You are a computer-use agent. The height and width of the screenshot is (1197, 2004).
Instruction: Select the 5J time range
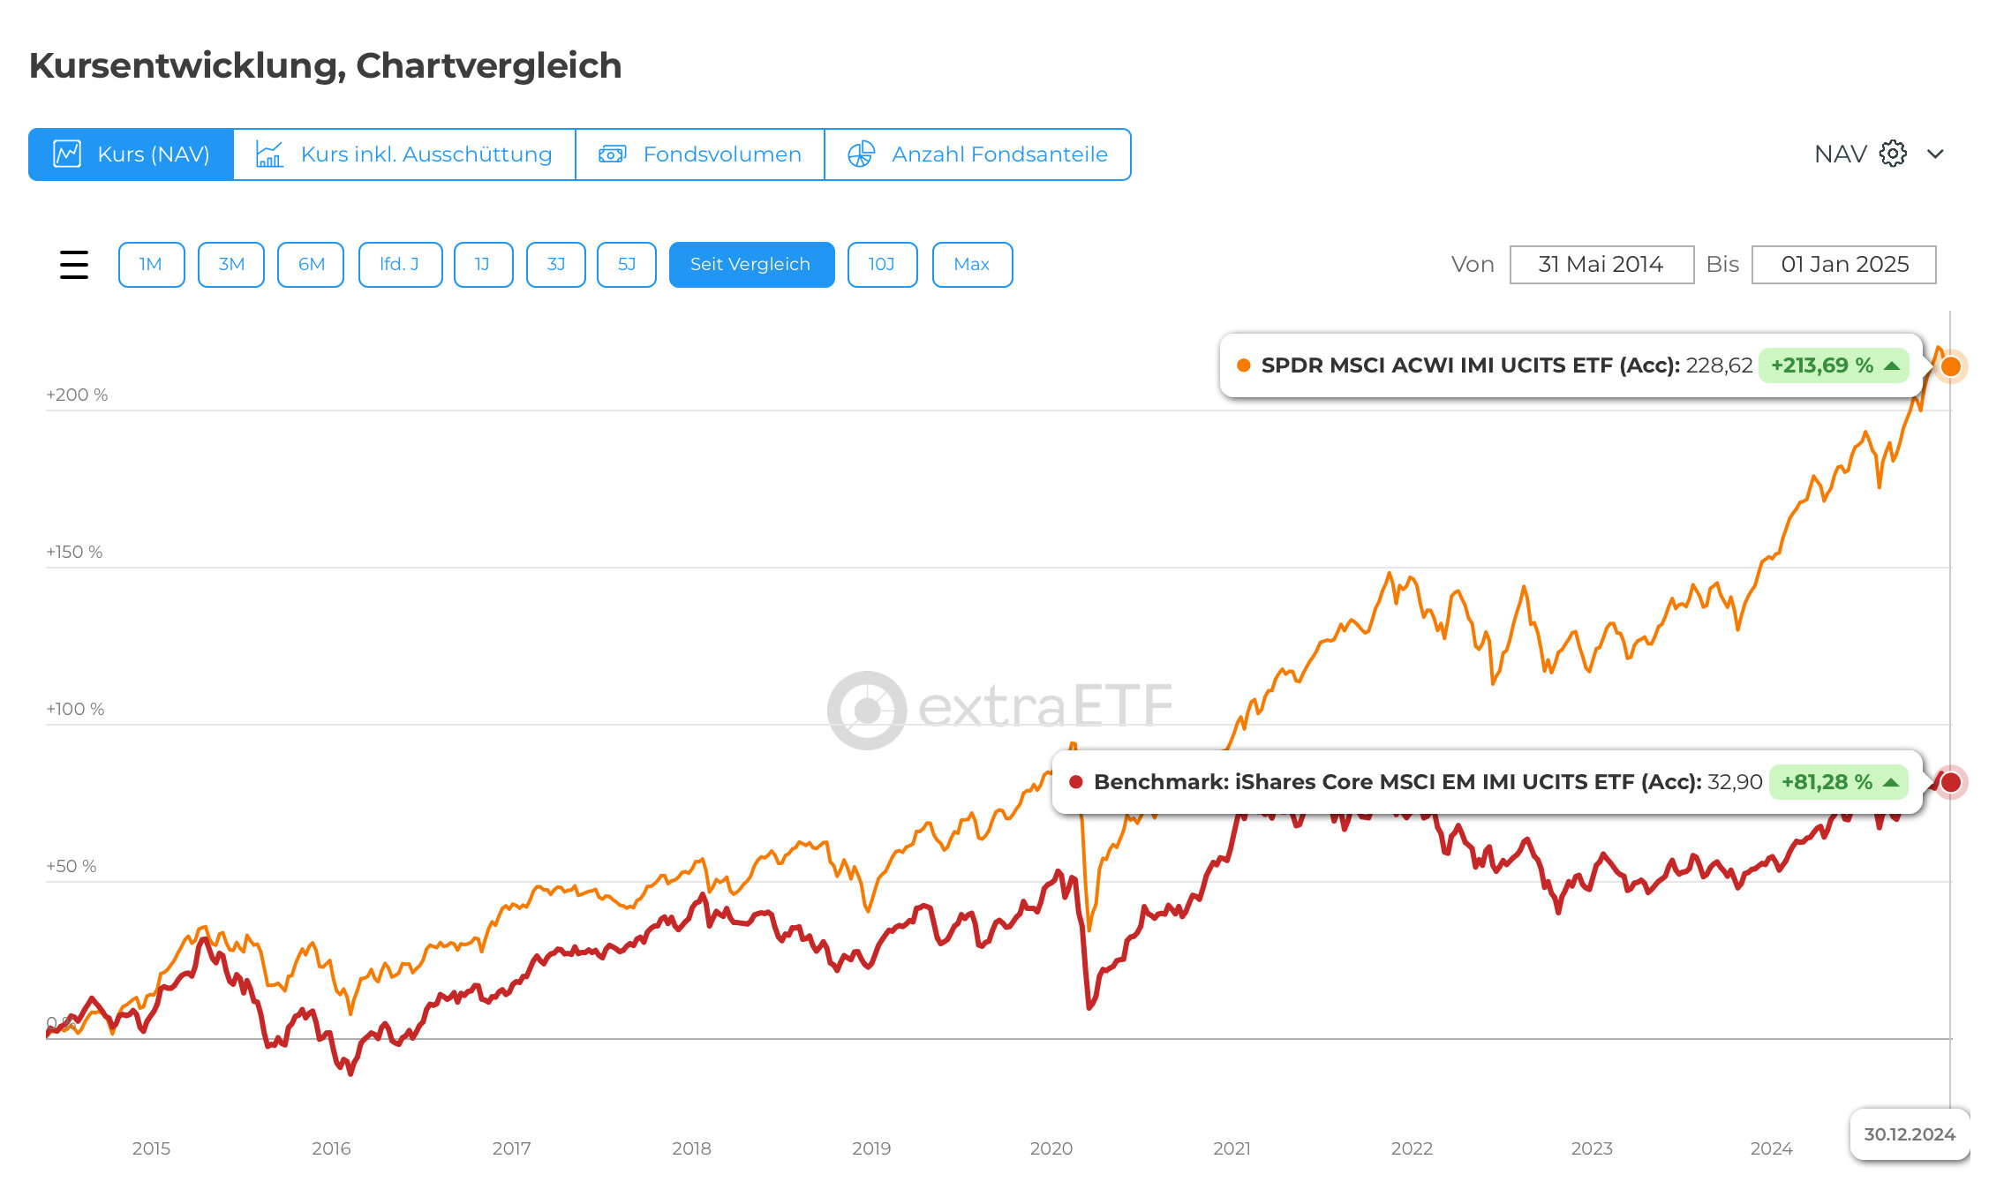(x=626, y=264)
